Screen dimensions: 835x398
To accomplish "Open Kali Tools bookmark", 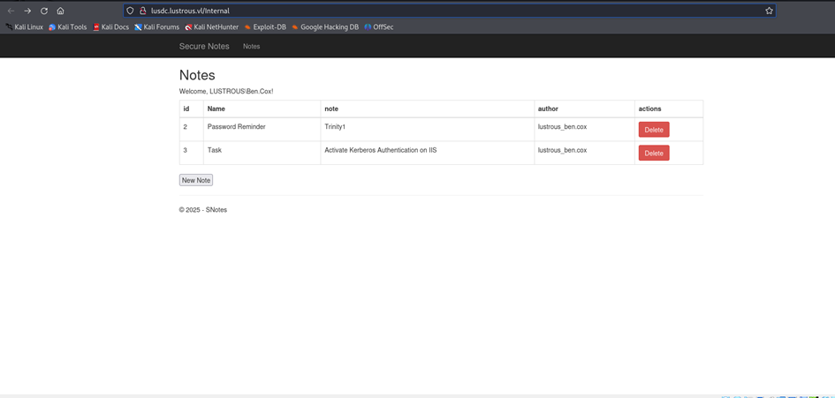I will 68,27.
